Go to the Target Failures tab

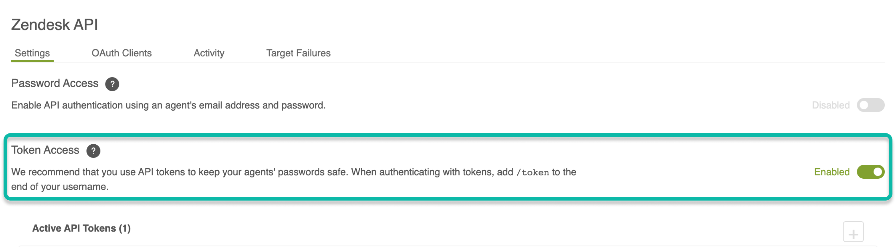click(x=298, y=53)
